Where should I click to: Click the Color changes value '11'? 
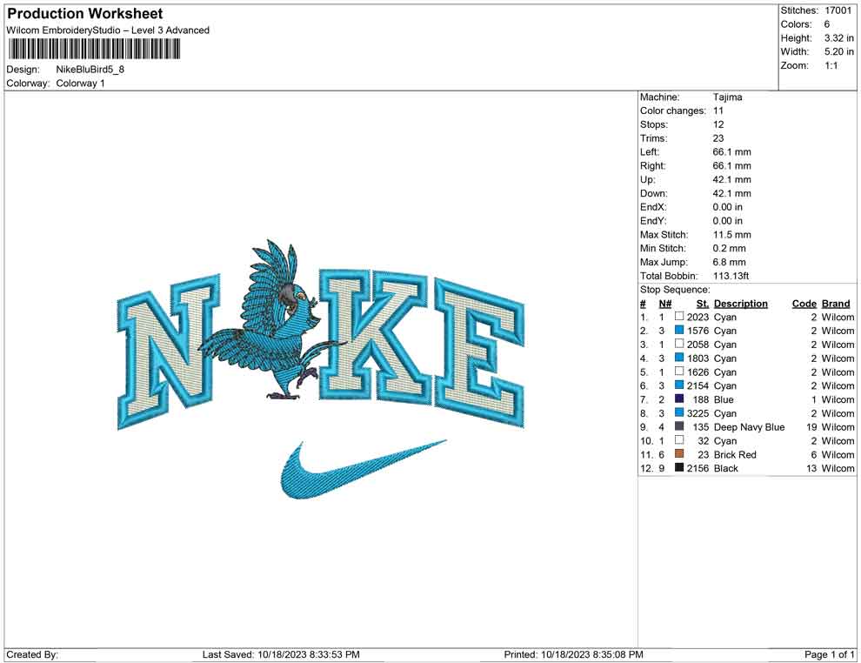point(718,110)
